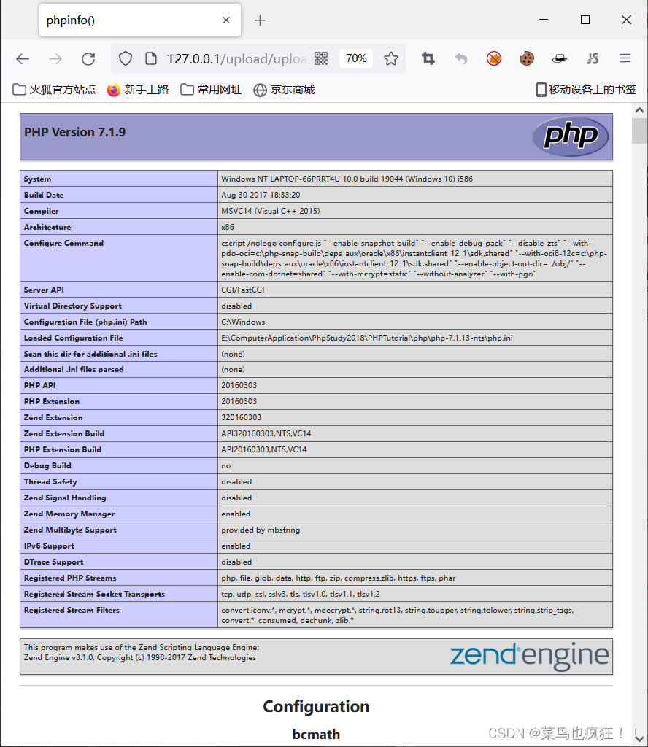The image size is (648, 747).
Task: Open the tracking protection shield icon
Action: click(125, 58)
